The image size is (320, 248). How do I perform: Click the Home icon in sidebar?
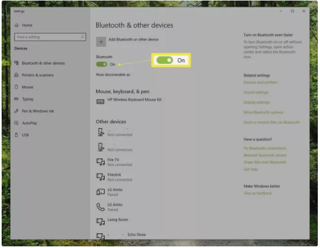tap(16, 25)
